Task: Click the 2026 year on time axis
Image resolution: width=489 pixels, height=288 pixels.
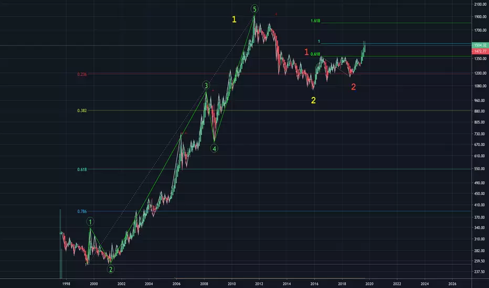Action: [452, 284]
